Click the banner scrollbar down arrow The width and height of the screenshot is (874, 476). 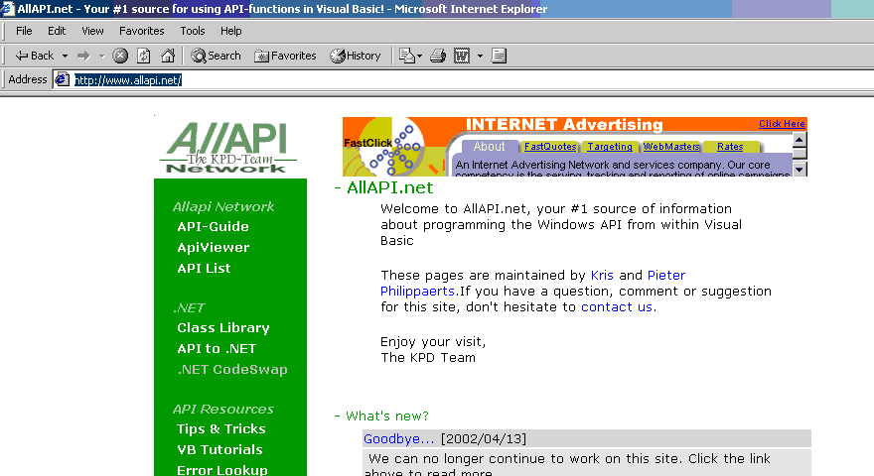click(800, 170)
